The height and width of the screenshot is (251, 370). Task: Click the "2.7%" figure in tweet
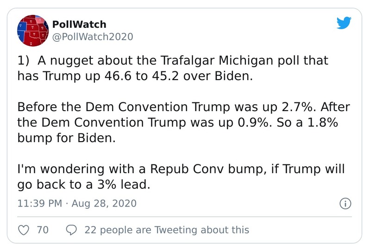click(286, 107)
